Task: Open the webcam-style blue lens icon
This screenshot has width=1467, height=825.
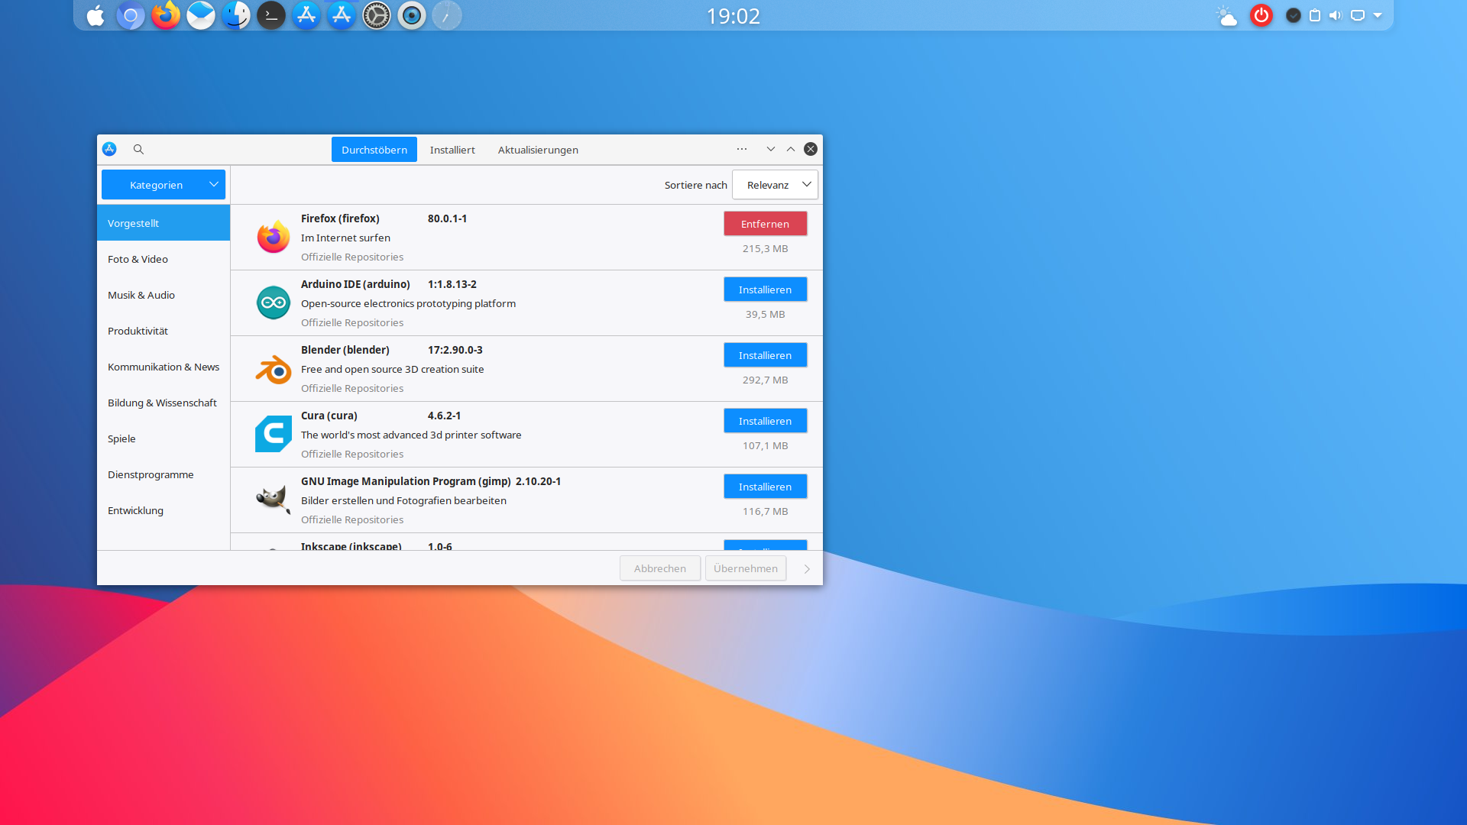Action: click(x=412, y=15)
